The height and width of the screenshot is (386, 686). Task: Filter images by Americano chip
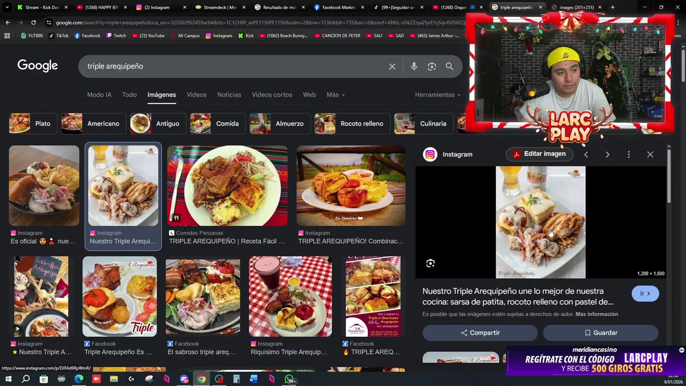(x=93, y=124)
